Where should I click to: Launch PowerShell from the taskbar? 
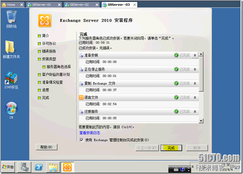(x=38, y=167)
